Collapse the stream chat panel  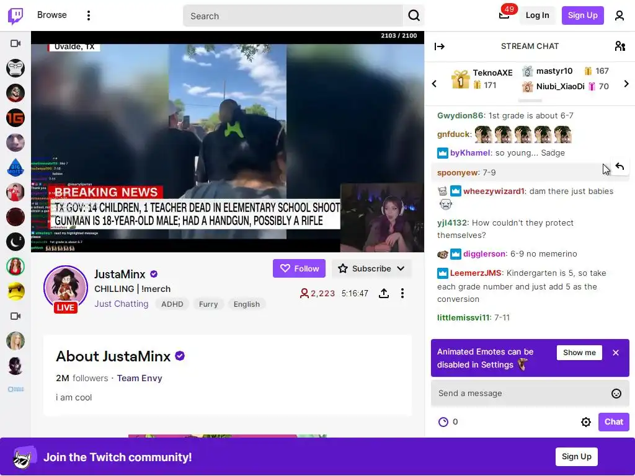tap(440, 46)
